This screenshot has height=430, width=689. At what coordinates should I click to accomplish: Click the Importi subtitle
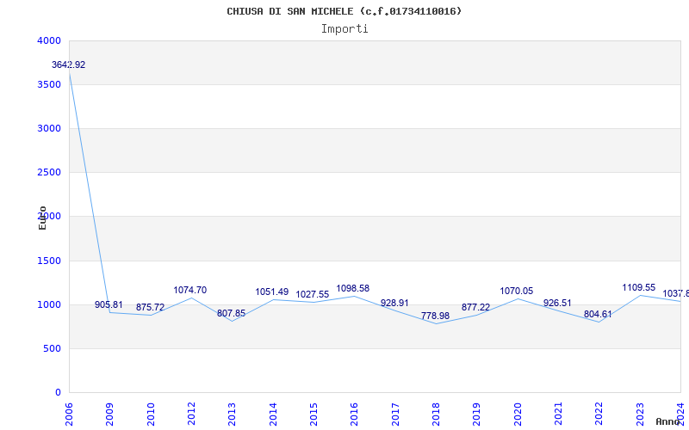pos(344,29)
